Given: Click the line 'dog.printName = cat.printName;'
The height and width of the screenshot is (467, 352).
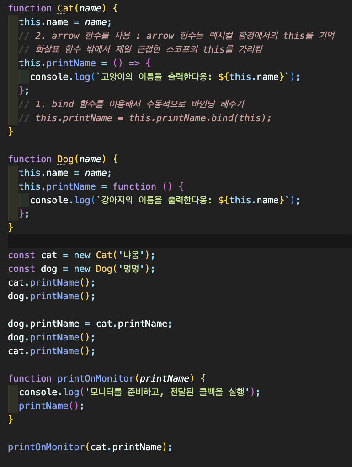Looking at the screenshot, I should [x=90, y=324].
